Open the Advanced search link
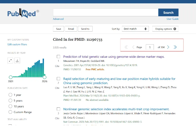This screenshot has width=196, height=127. point(58,19)
